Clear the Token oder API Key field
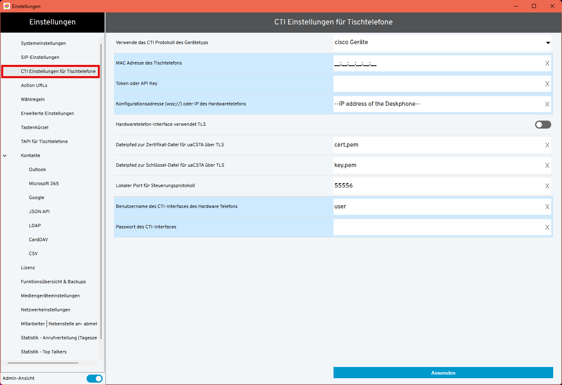Viewport: 562px width, 385px height. coord(547,84)
